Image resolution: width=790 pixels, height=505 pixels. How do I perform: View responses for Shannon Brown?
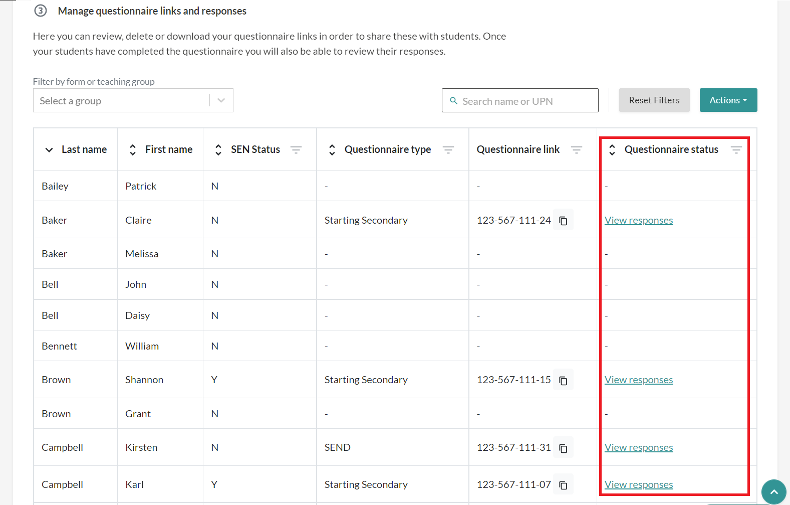[639, 380]
